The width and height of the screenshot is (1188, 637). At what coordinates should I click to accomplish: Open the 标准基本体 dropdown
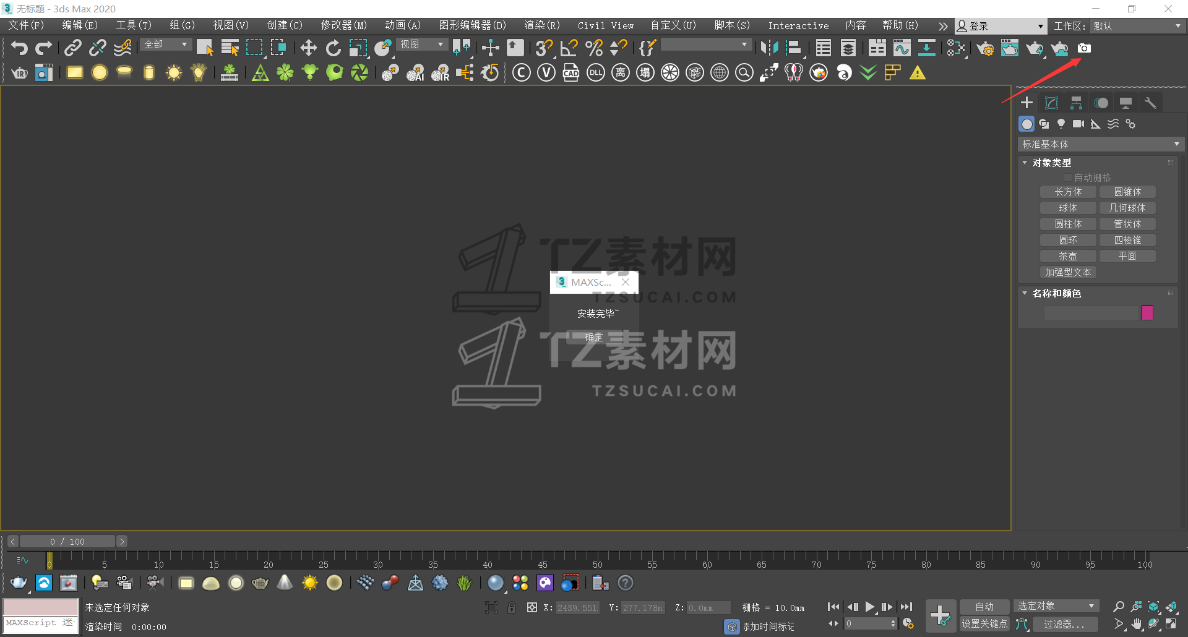click(1100, 144)
